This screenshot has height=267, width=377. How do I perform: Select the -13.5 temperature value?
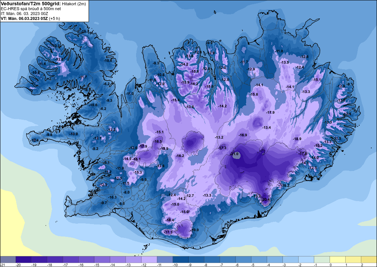tap(284, 63)
